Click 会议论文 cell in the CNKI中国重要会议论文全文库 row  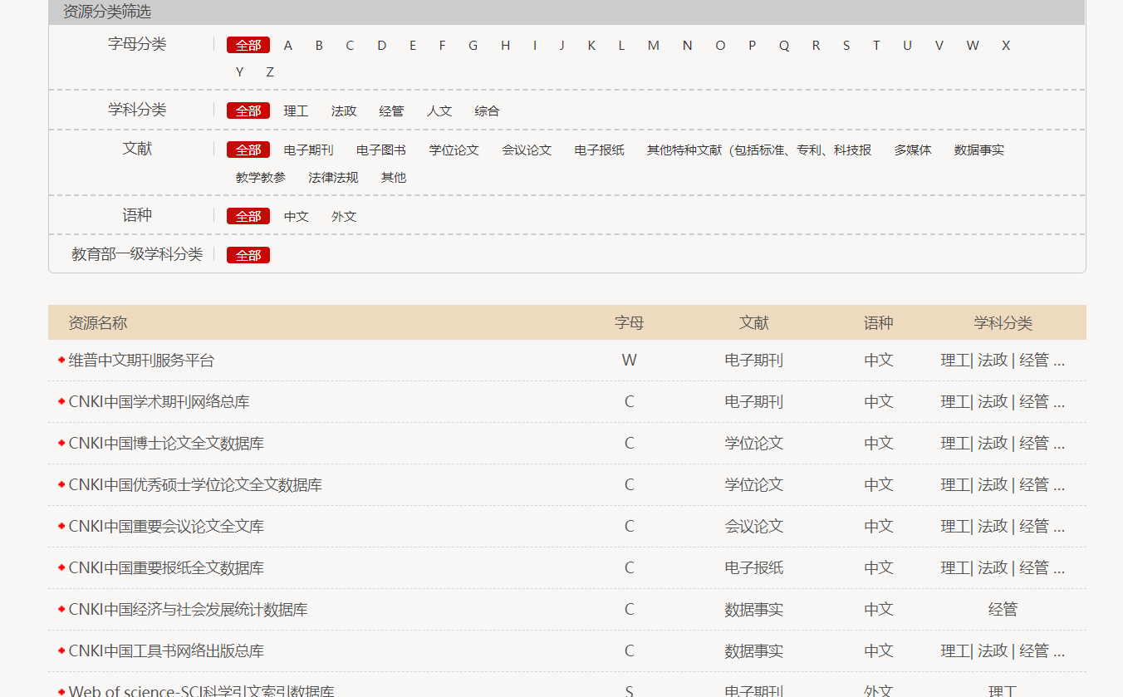(753, 526)
